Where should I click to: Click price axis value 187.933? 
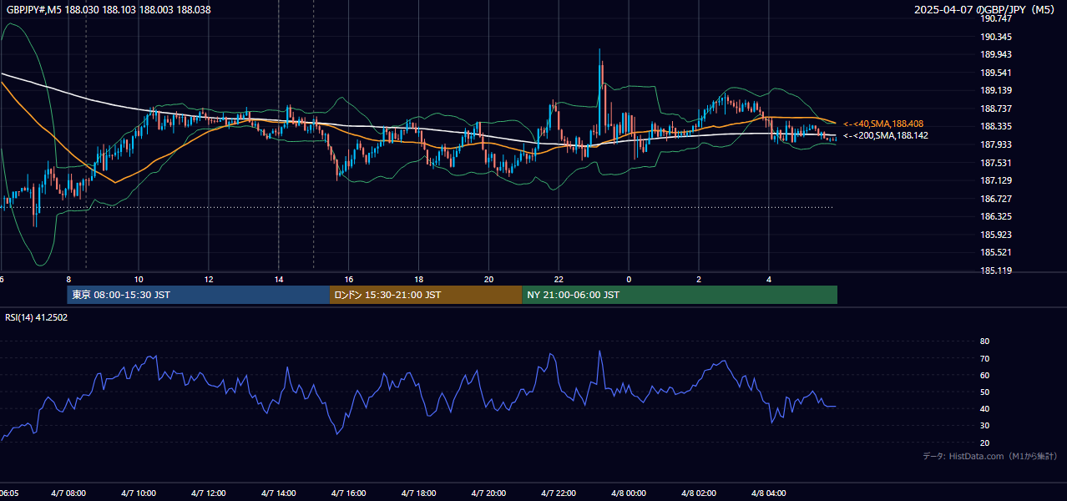[x=997, y=144]
